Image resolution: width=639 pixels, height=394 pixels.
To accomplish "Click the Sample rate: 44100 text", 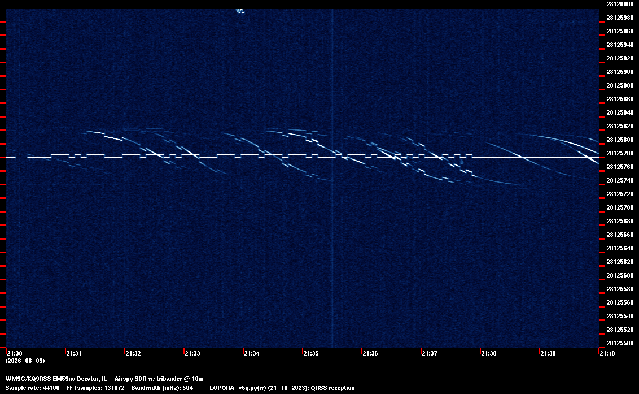I will pyautogui.click(x=32, y=388).
